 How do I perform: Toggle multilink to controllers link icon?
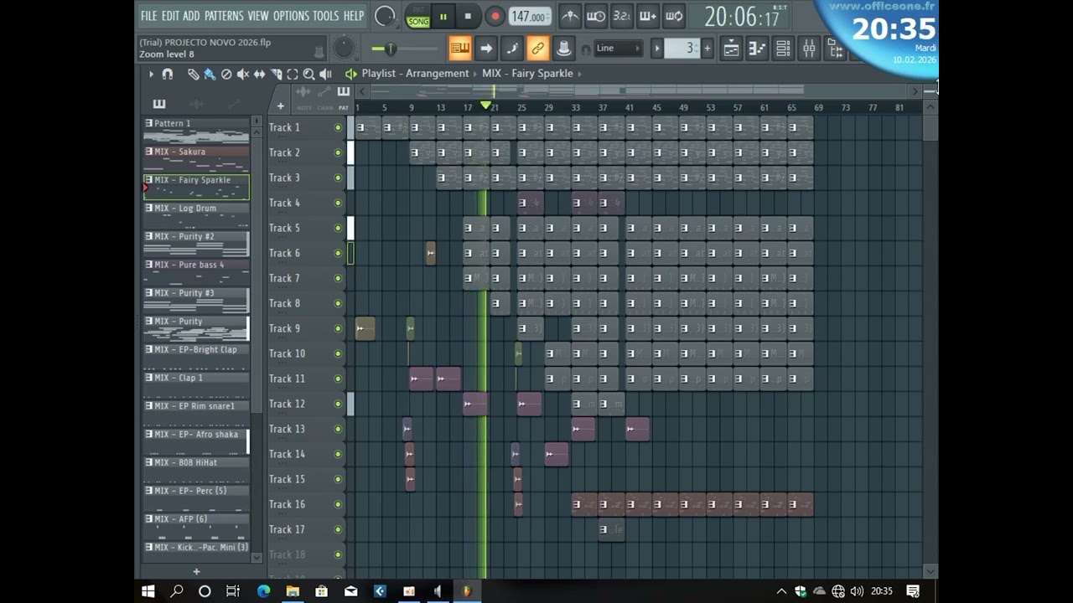(538, 49)
